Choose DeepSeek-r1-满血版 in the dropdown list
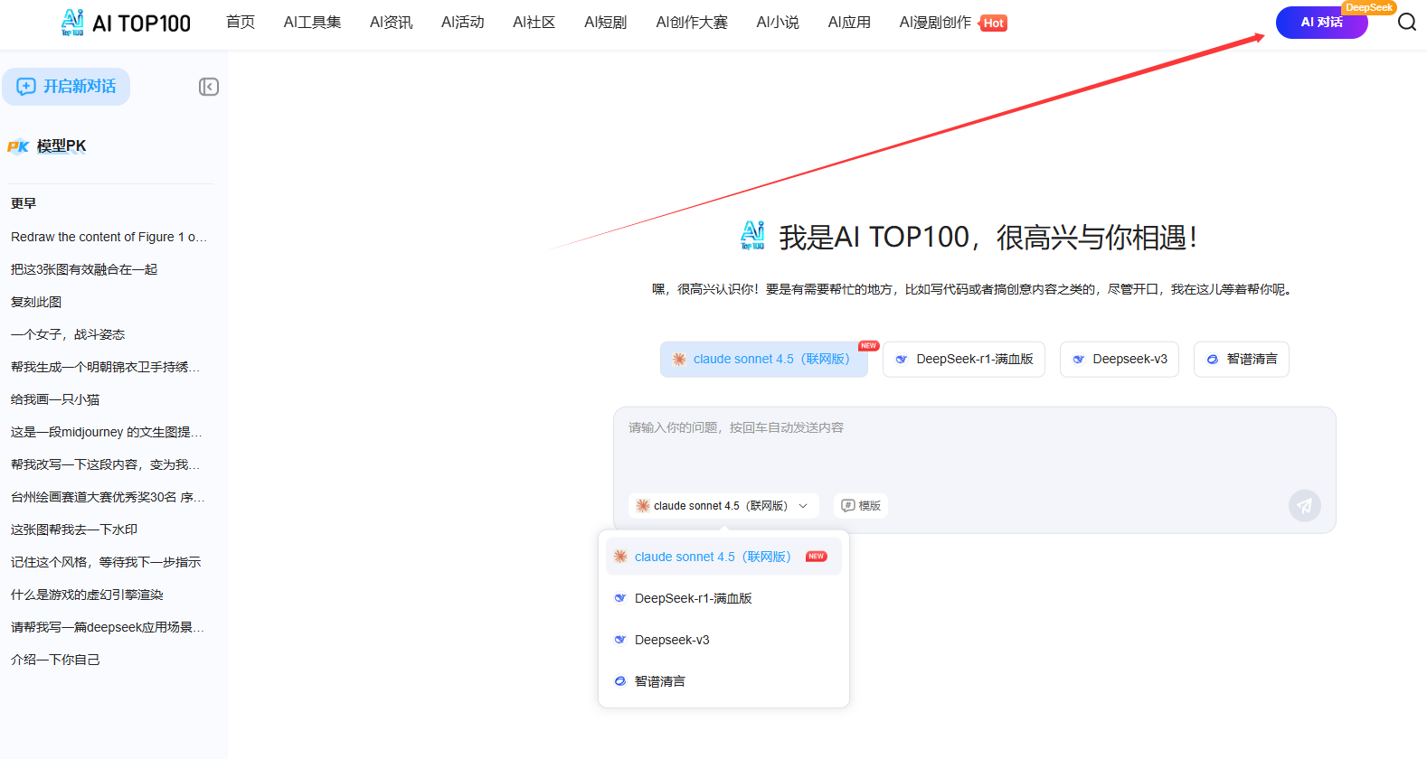1427x759 pixels. pos(693,598)
